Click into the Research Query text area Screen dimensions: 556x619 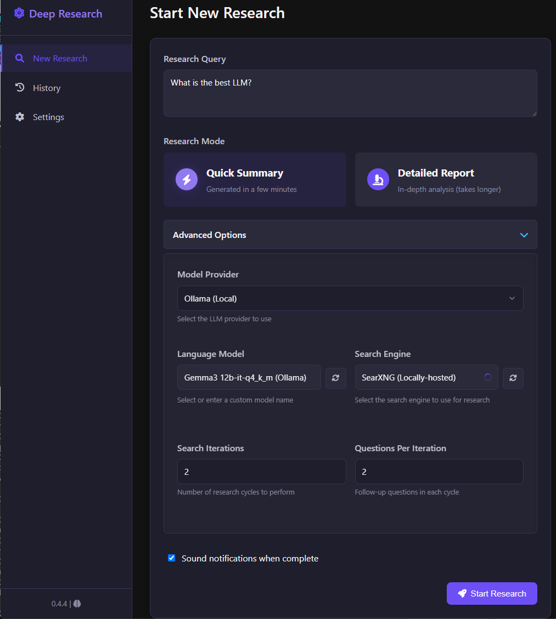point(350,93)
